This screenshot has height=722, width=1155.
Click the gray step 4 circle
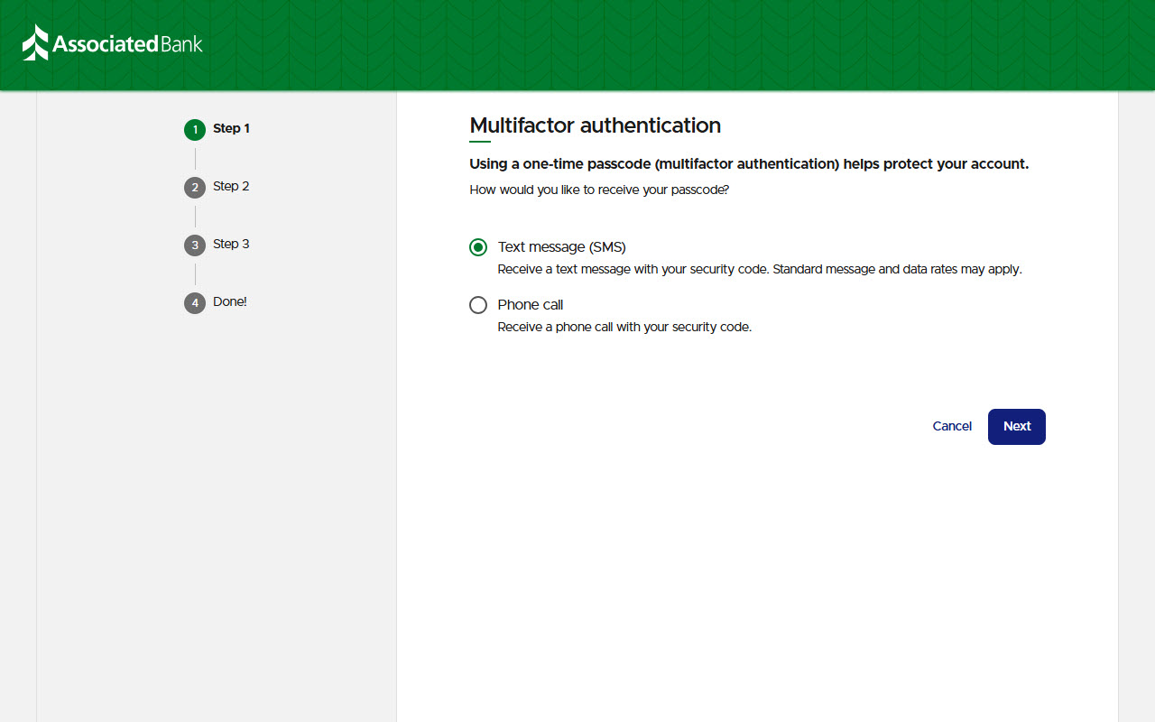(195, 303)
